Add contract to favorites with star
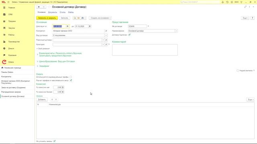 pyautogui.click(x=49, y=7)
